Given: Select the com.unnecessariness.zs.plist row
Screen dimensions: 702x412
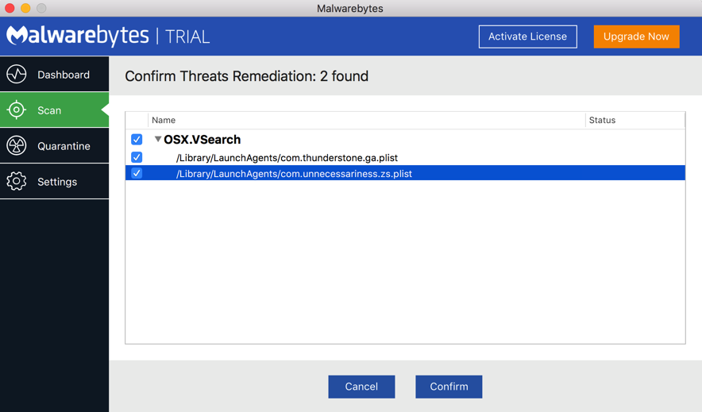Looking at the screenshot, I should 405,173.
